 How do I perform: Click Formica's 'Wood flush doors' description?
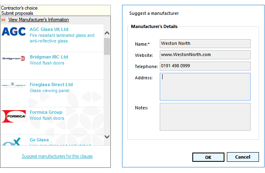[47, 118]
